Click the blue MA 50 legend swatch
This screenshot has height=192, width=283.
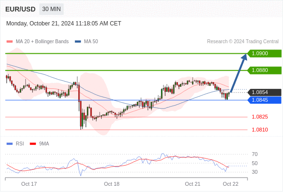78,42
